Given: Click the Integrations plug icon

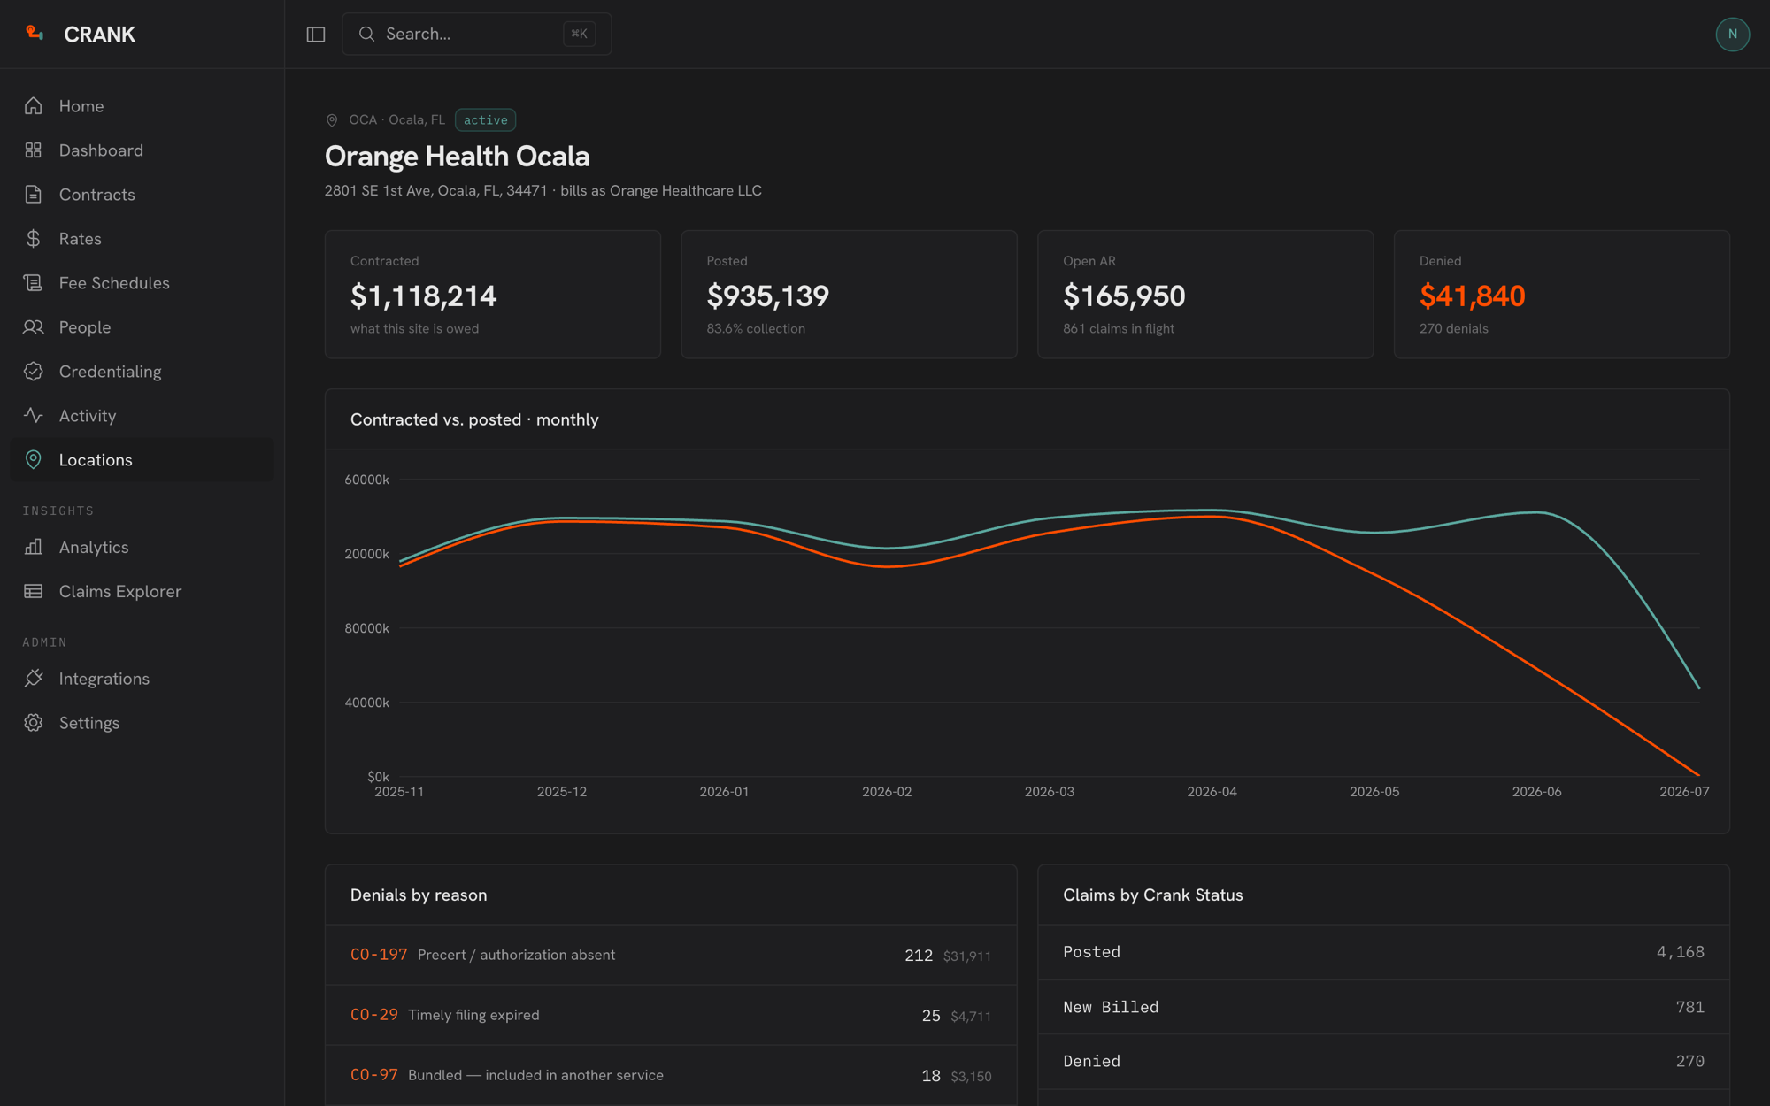Looking at the screenshot, I should [34, 679].
